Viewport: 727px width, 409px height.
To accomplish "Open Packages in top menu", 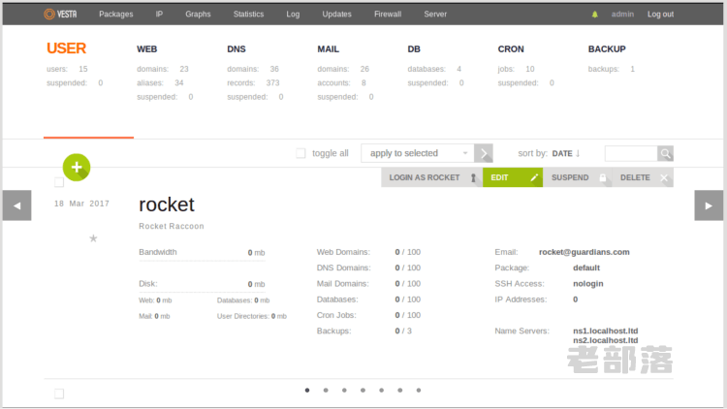I will click(x=116, y=14).
